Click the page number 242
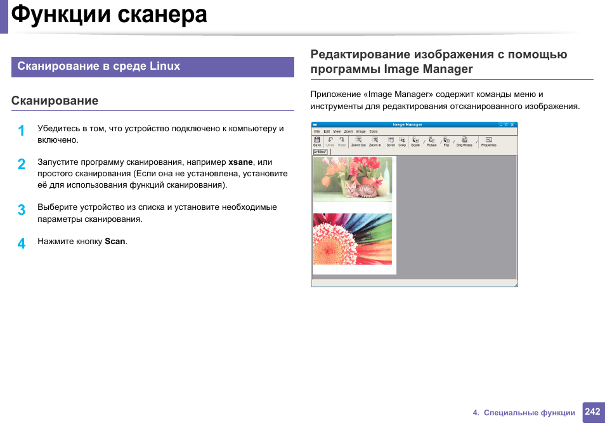Viewport: 605px width, 428px height. (x=593, y=412)
